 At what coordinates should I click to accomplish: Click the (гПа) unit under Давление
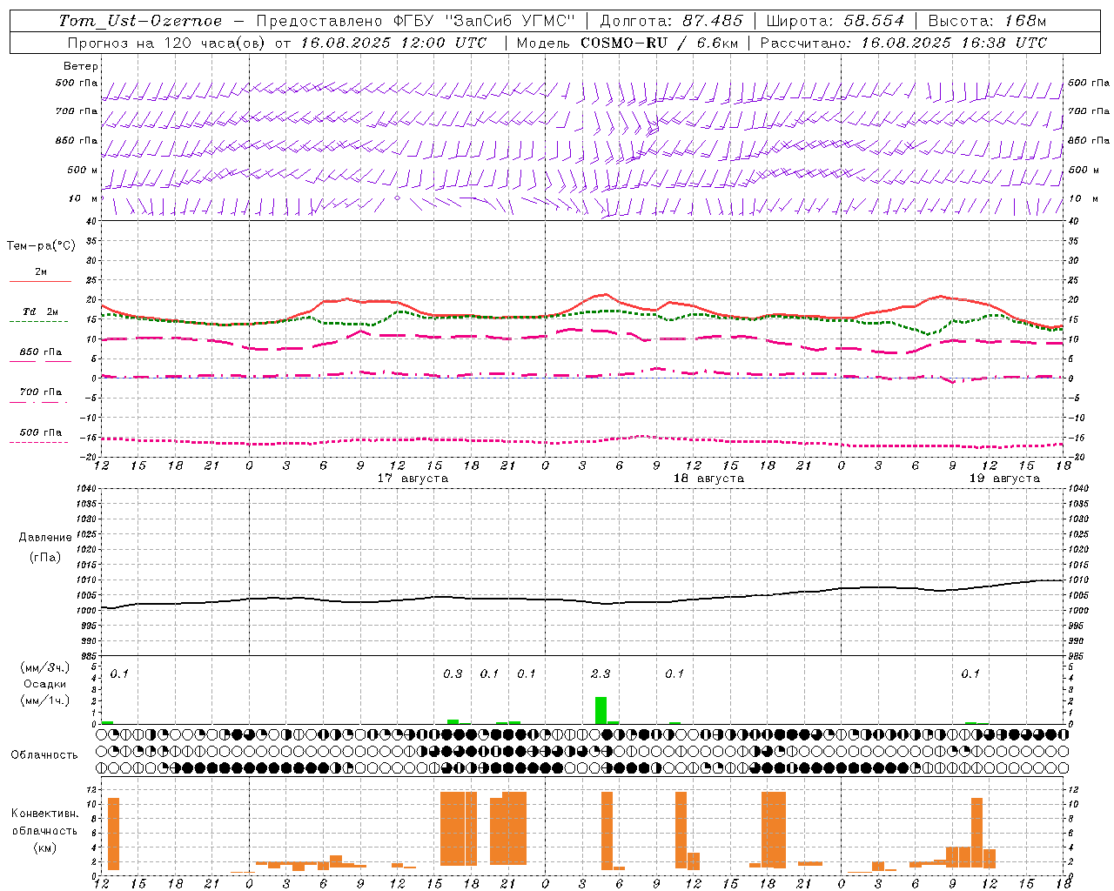[45, 557]
